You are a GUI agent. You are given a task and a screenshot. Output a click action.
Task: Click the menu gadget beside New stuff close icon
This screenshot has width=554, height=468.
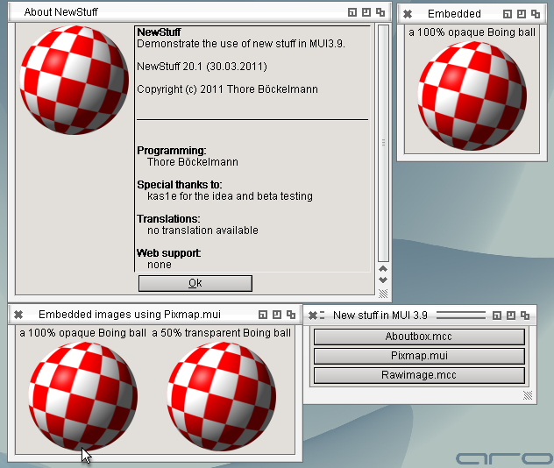(323, 315)
